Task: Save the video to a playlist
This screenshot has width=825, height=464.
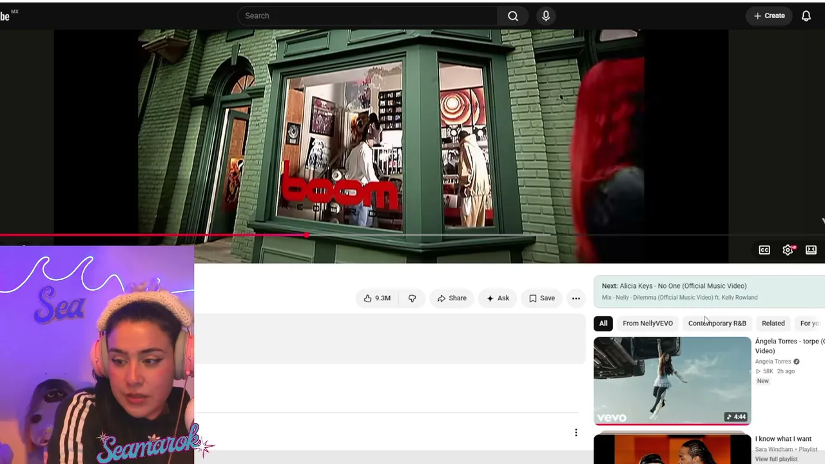Action: pyautogui.click(x=541, y=298)
